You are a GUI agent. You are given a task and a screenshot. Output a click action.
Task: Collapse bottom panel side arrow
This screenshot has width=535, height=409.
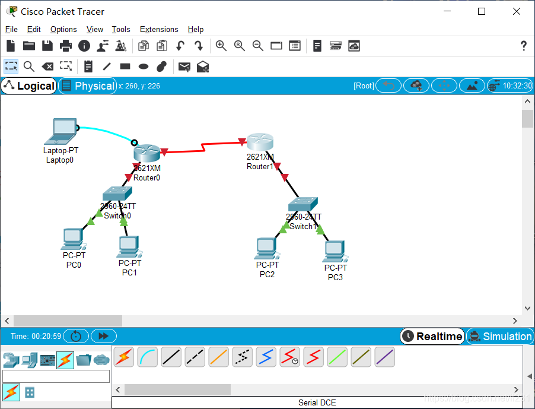point(529,376)
